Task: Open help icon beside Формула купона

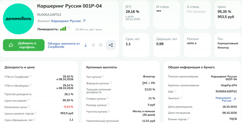Action: click(x=110, y=83)
